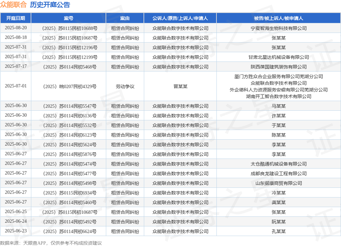Select plaintiff 众能联合数字技术有限公司 in the 民初10688号 row

point(180,29)
